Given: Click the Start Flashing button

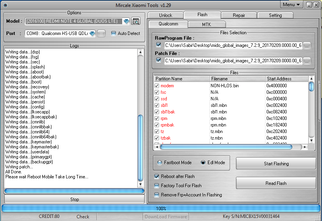Looking at the screenshot, I should click(276, 163).
